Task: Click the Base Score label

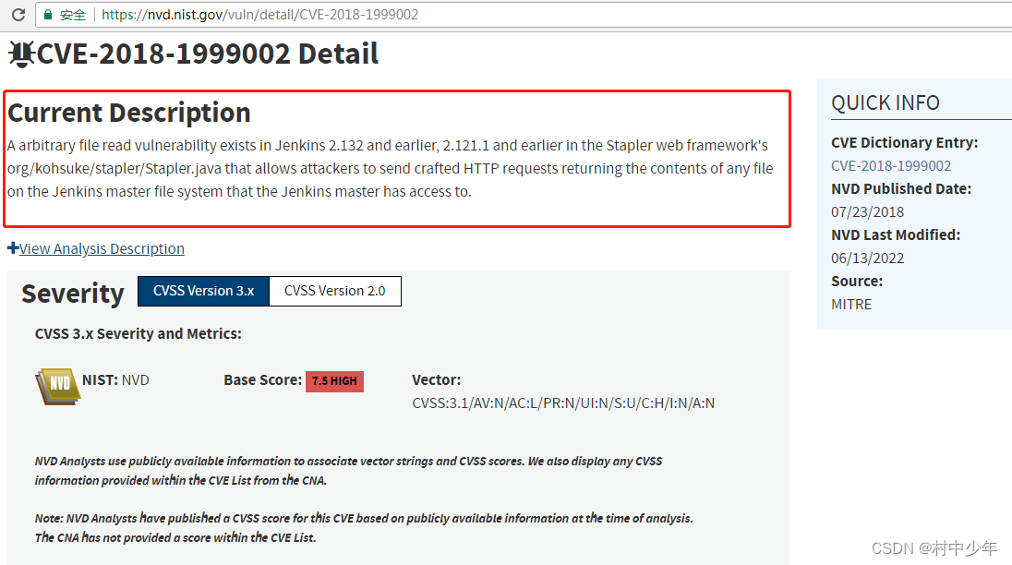Action: [262, 379]
